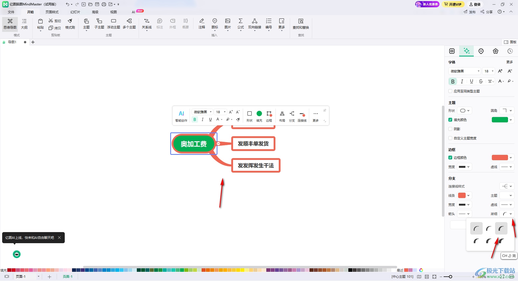Expand border 宽度 width dropdown
518x281 pixels.
pyautogui.click(x=465, y=167)
